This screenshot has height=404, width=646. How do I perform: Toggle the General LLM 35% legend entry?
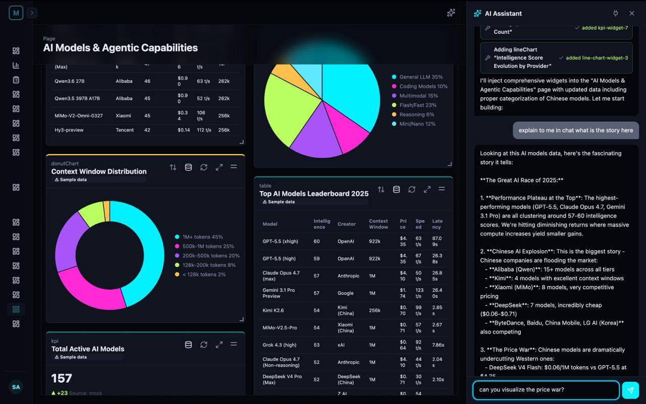[x=417, y=77]
